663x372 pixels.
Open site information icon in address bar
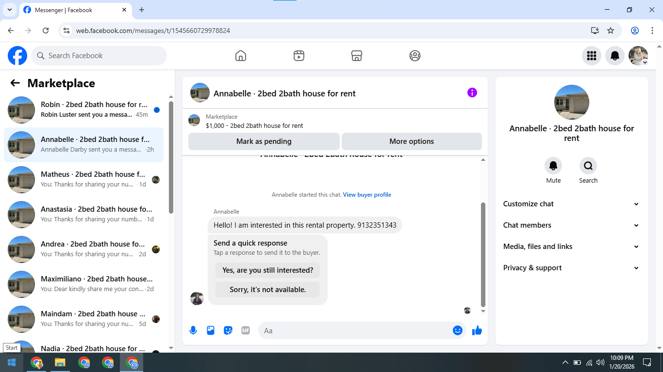tap(67, 31)
